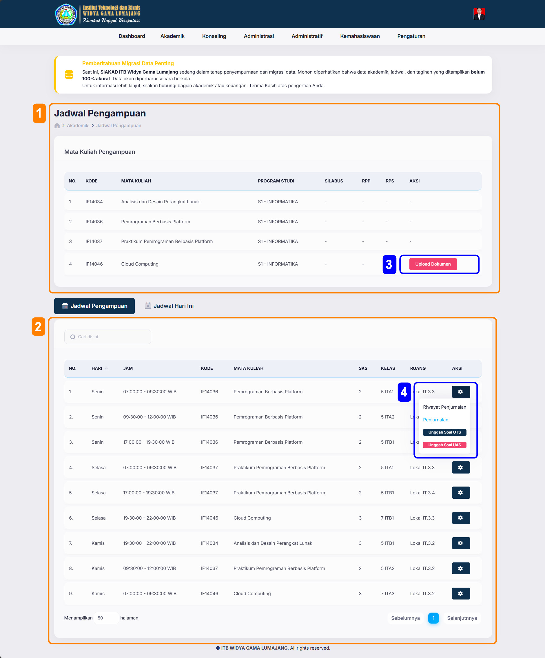The image size is (545, 658).
Task: Click gear icon for Lokal IT.3.4 row
Action: [460, 493]
